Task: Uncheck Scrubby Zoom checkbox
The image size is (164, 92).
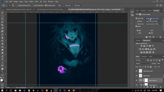Action: (46, 5)
